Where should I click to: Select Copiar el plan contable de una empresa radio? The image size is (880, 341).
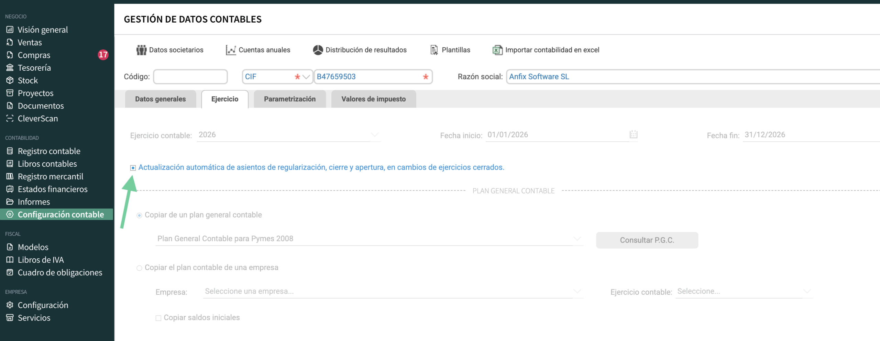139,268
